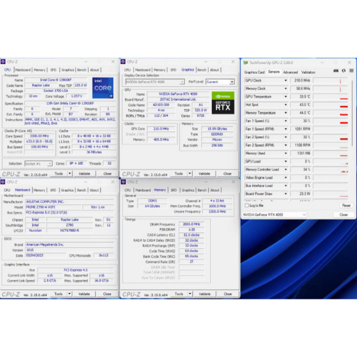Click the 15.99 GBytes memory size value

click(217, 129)
